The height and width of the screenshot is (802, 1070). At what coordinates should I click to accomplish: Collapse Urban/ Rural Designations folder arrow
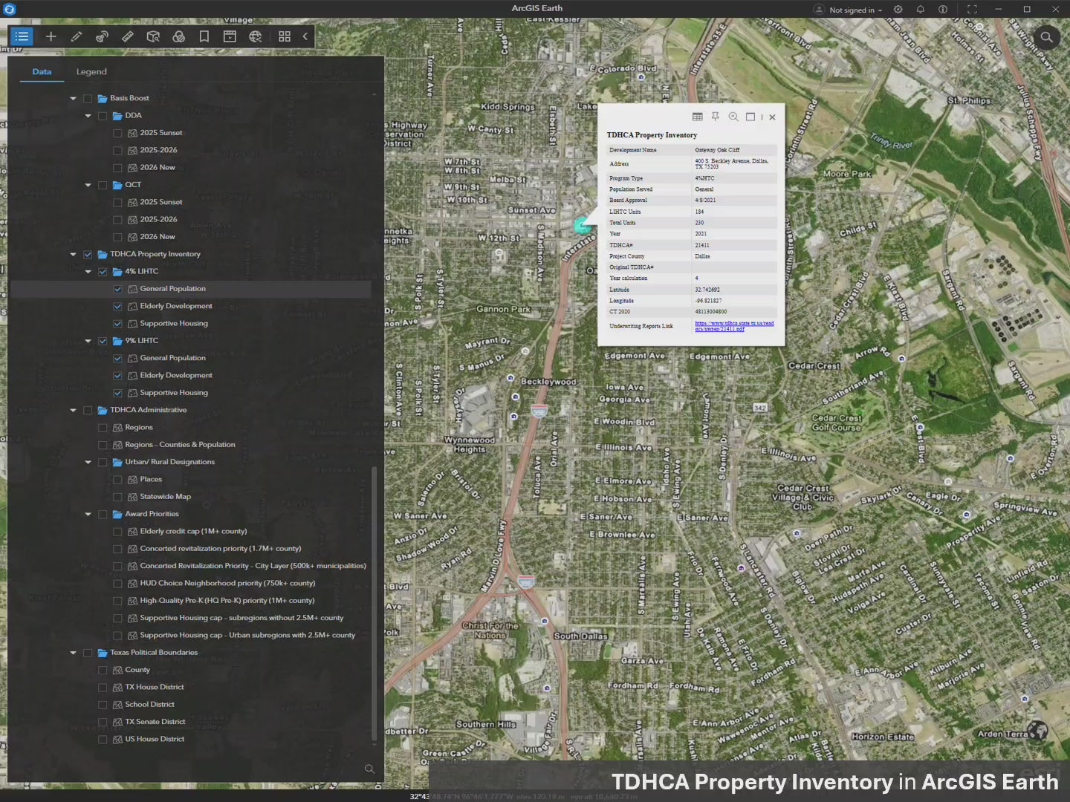[x=88, y=462]
